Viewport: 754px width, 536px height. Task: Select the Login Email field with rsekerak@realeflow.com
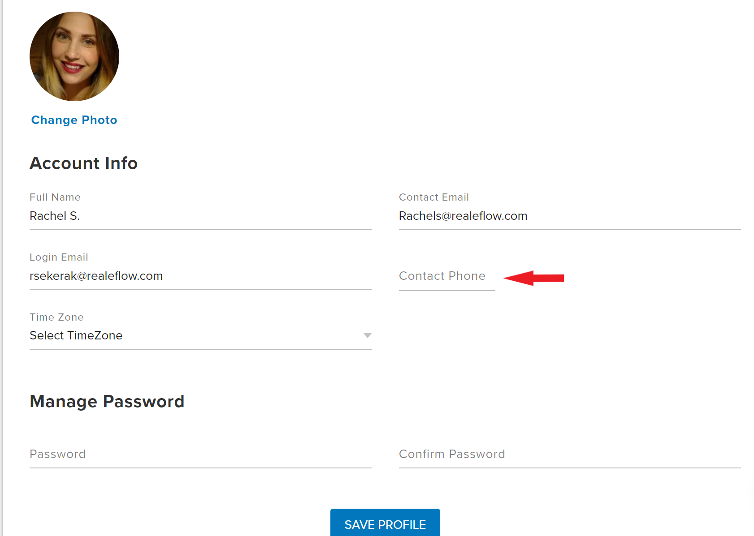201,276
